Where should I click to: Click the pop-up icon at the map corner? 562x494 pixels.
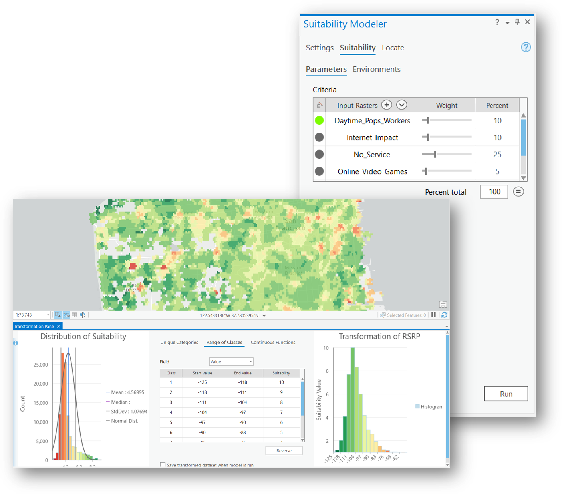click(x=443, y=305)
